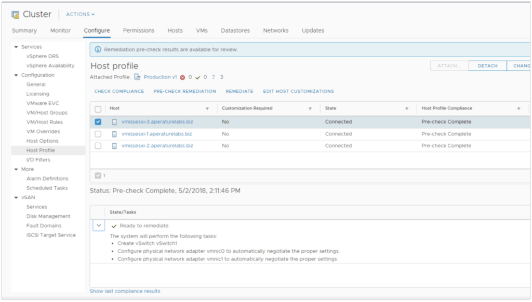This screenshot has height=302, width=532.
Task: Open Licensing in the sidebar
Action: coord(37,94)
